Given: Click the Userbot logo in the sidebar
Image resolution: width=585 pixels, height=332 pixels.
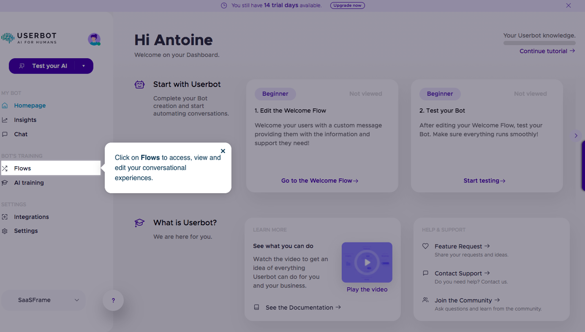Looking at the screenshot, I should 29,38.
